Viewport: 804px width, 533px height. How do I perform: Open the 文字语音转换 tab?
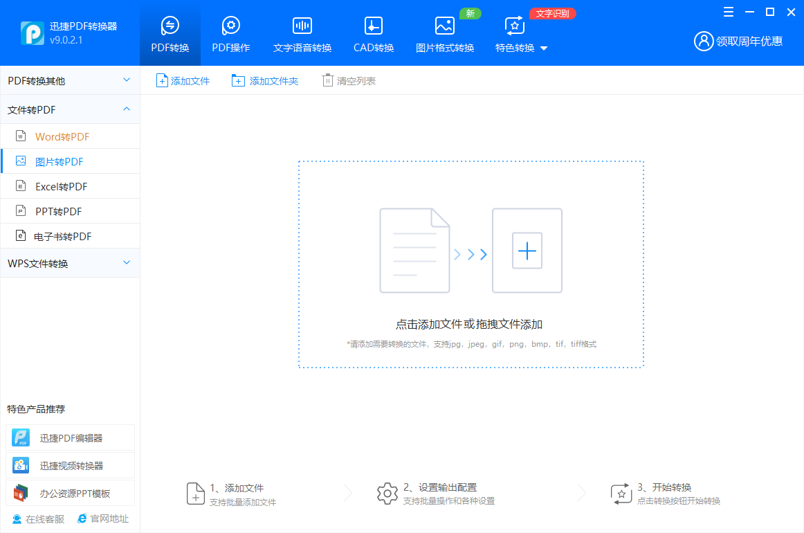[302, 33]
